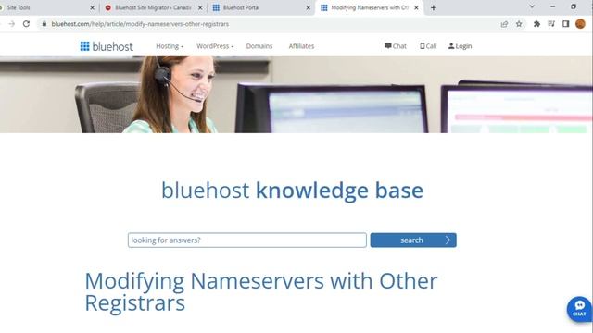The width and height of the screenshot is (593, 333).
Task: Click the Bluehost logo in header
Action: click(x=107, y=46)
